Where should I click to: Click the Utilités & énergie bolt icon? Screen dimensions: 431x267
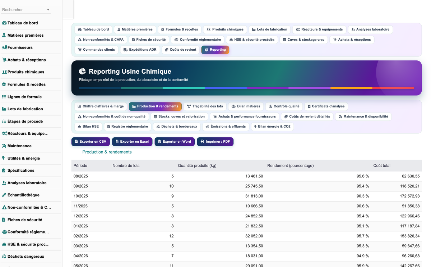click(4, 158)
